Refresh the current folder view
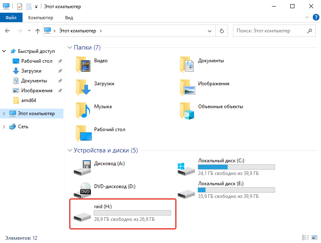The image size is (321, 243). pyautogui.click(x=222, y=31)
